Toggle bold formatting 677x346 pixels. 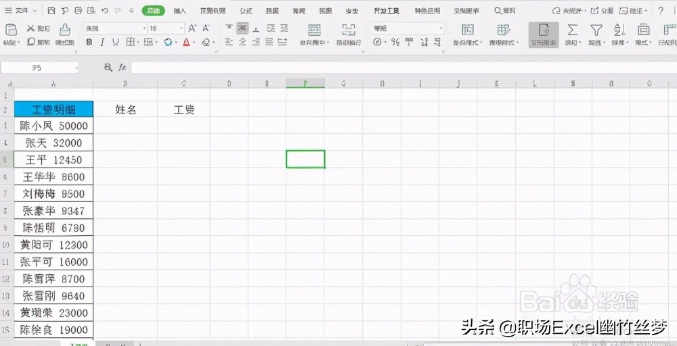coord(89,42)
